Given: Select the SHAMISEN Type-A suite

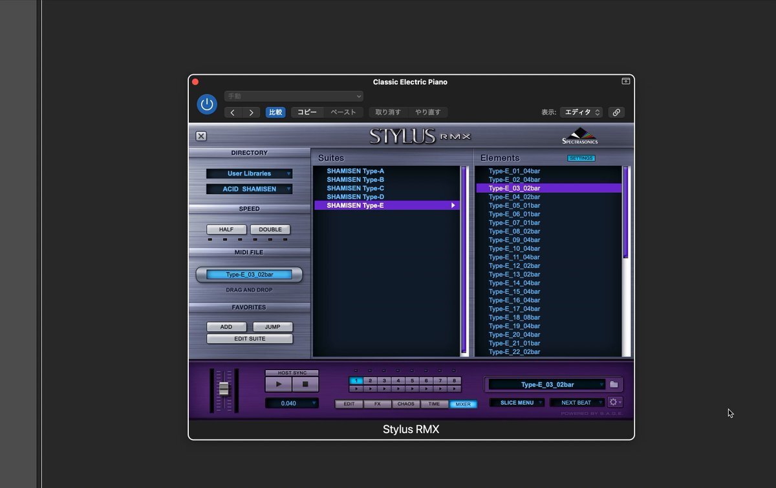Looking at the screenshot, I should pos(355,171).
